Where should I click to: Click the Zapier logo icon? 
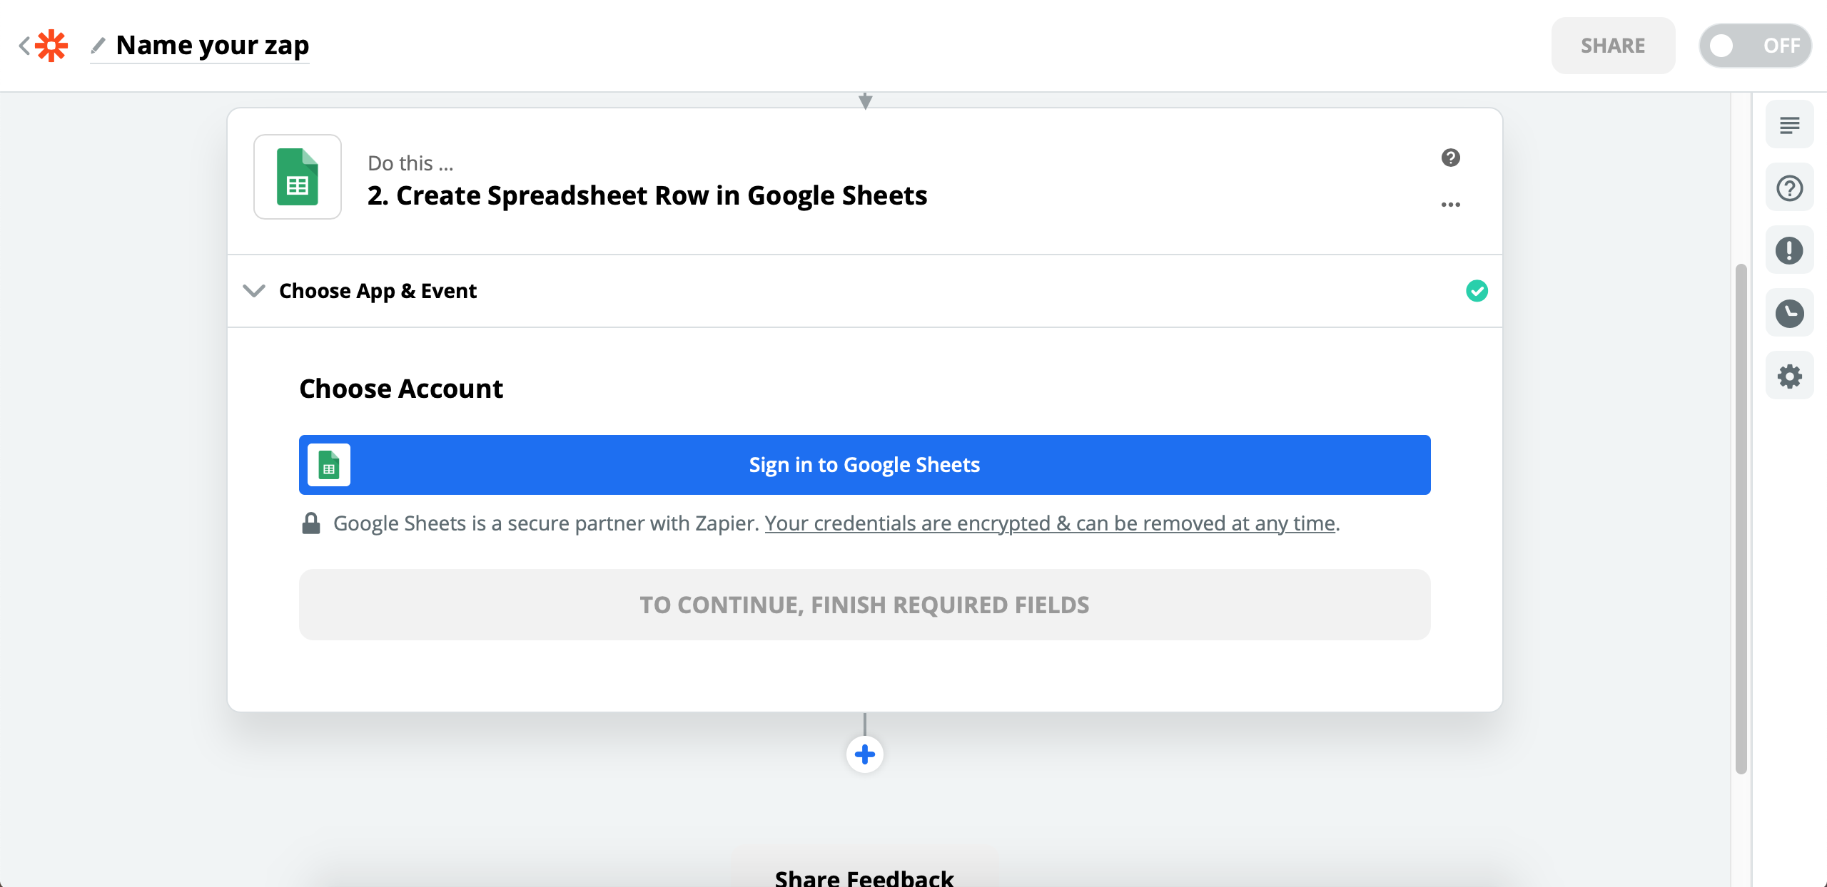click(51, 46)
